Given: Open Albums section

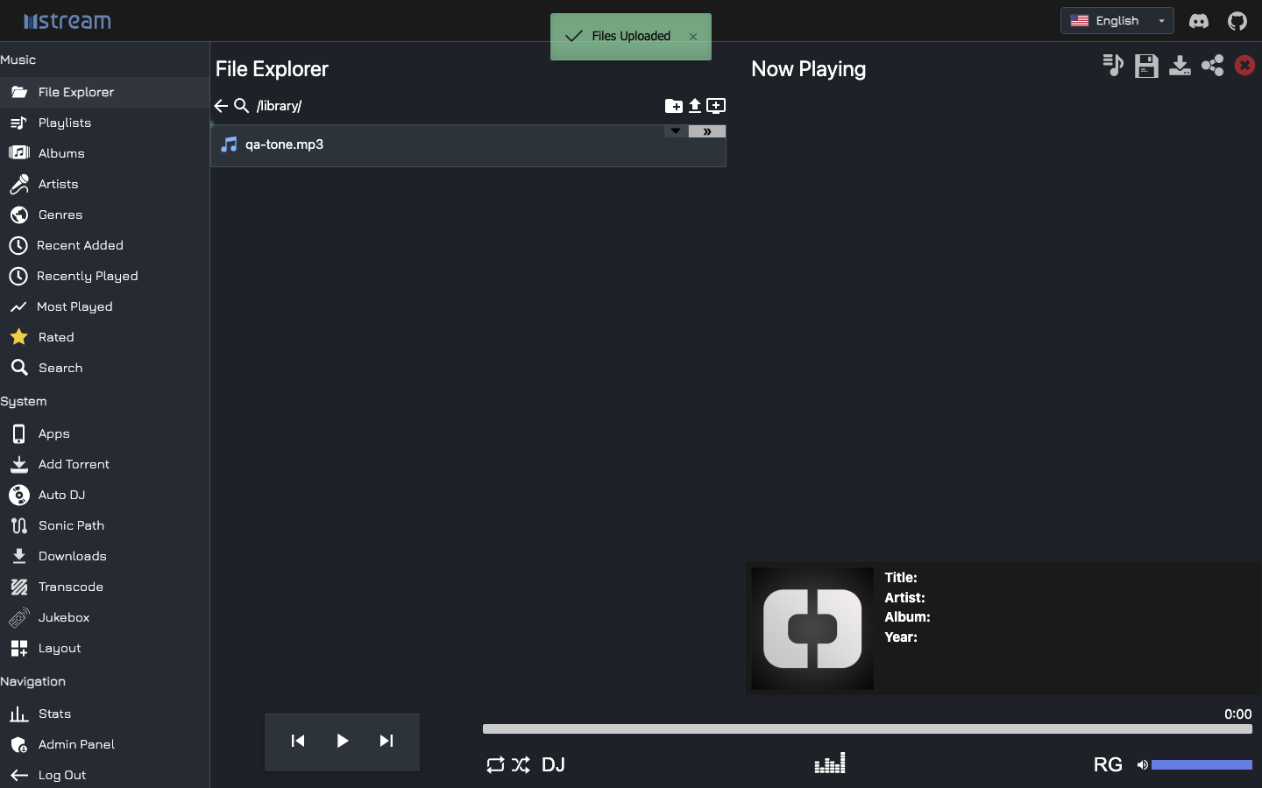Looking at the screenshot, I should point(104,153).
